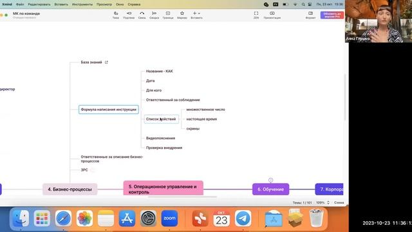Screen dimensions: 412x232
Task: Open the Вставить menu in menu bar
Action: 61,5
